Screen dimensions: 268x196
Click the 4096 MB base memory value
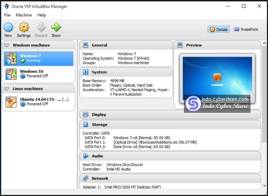(x=117, y=81)
